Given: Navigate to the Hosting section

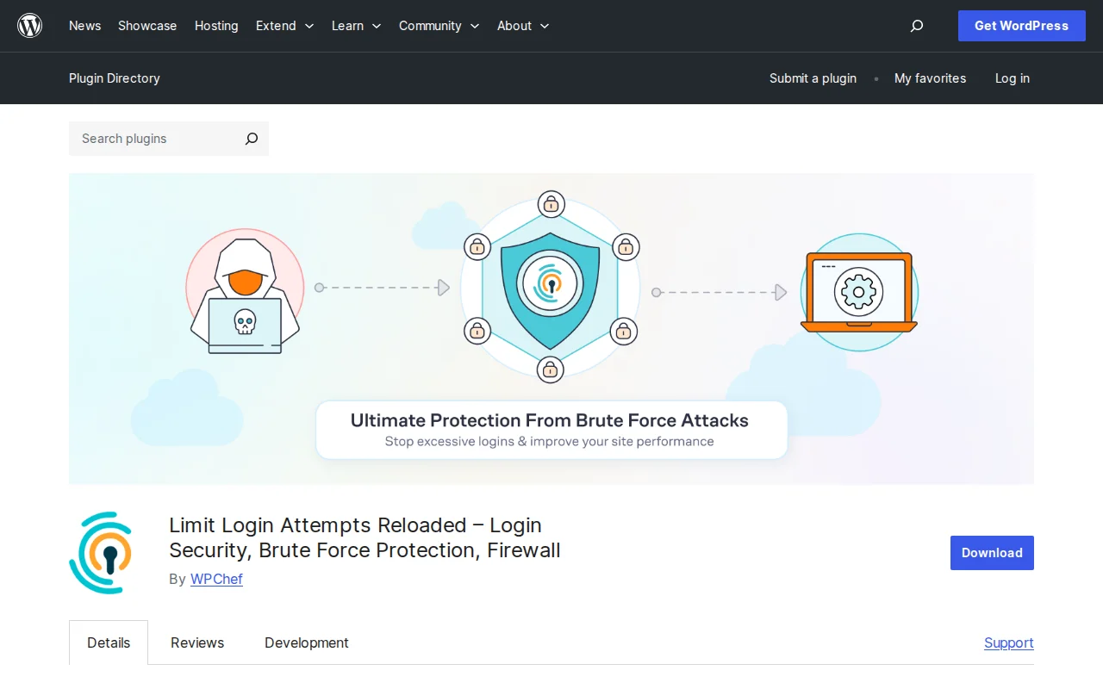Looking at the screenshot, I should pyautogui.click(x=215, y=26).
